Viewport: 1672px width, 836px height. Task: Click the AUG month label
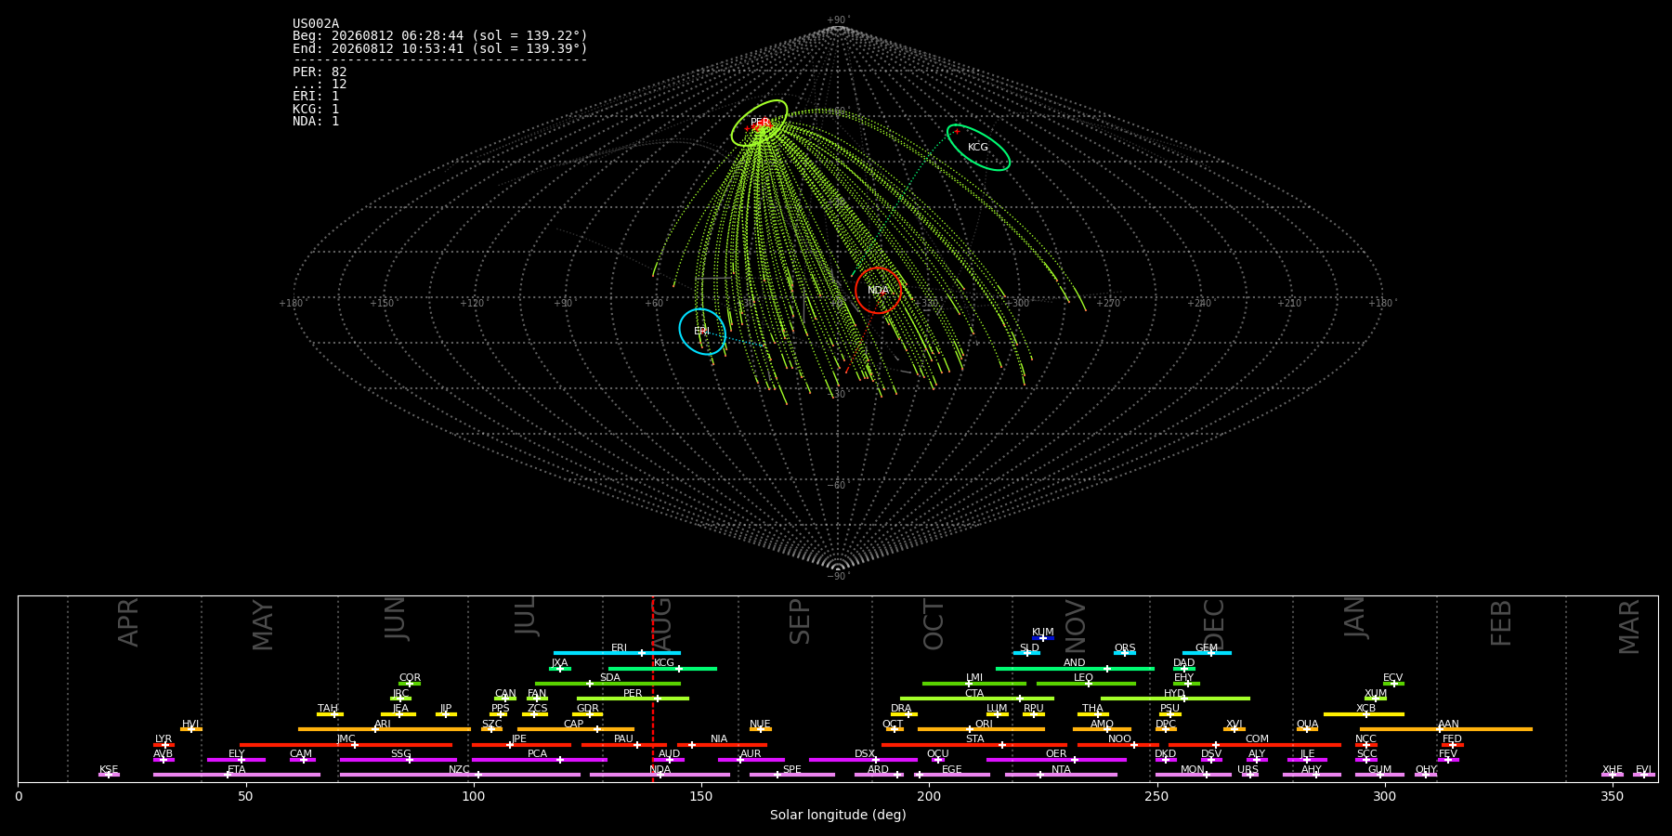tap(661, 624)
